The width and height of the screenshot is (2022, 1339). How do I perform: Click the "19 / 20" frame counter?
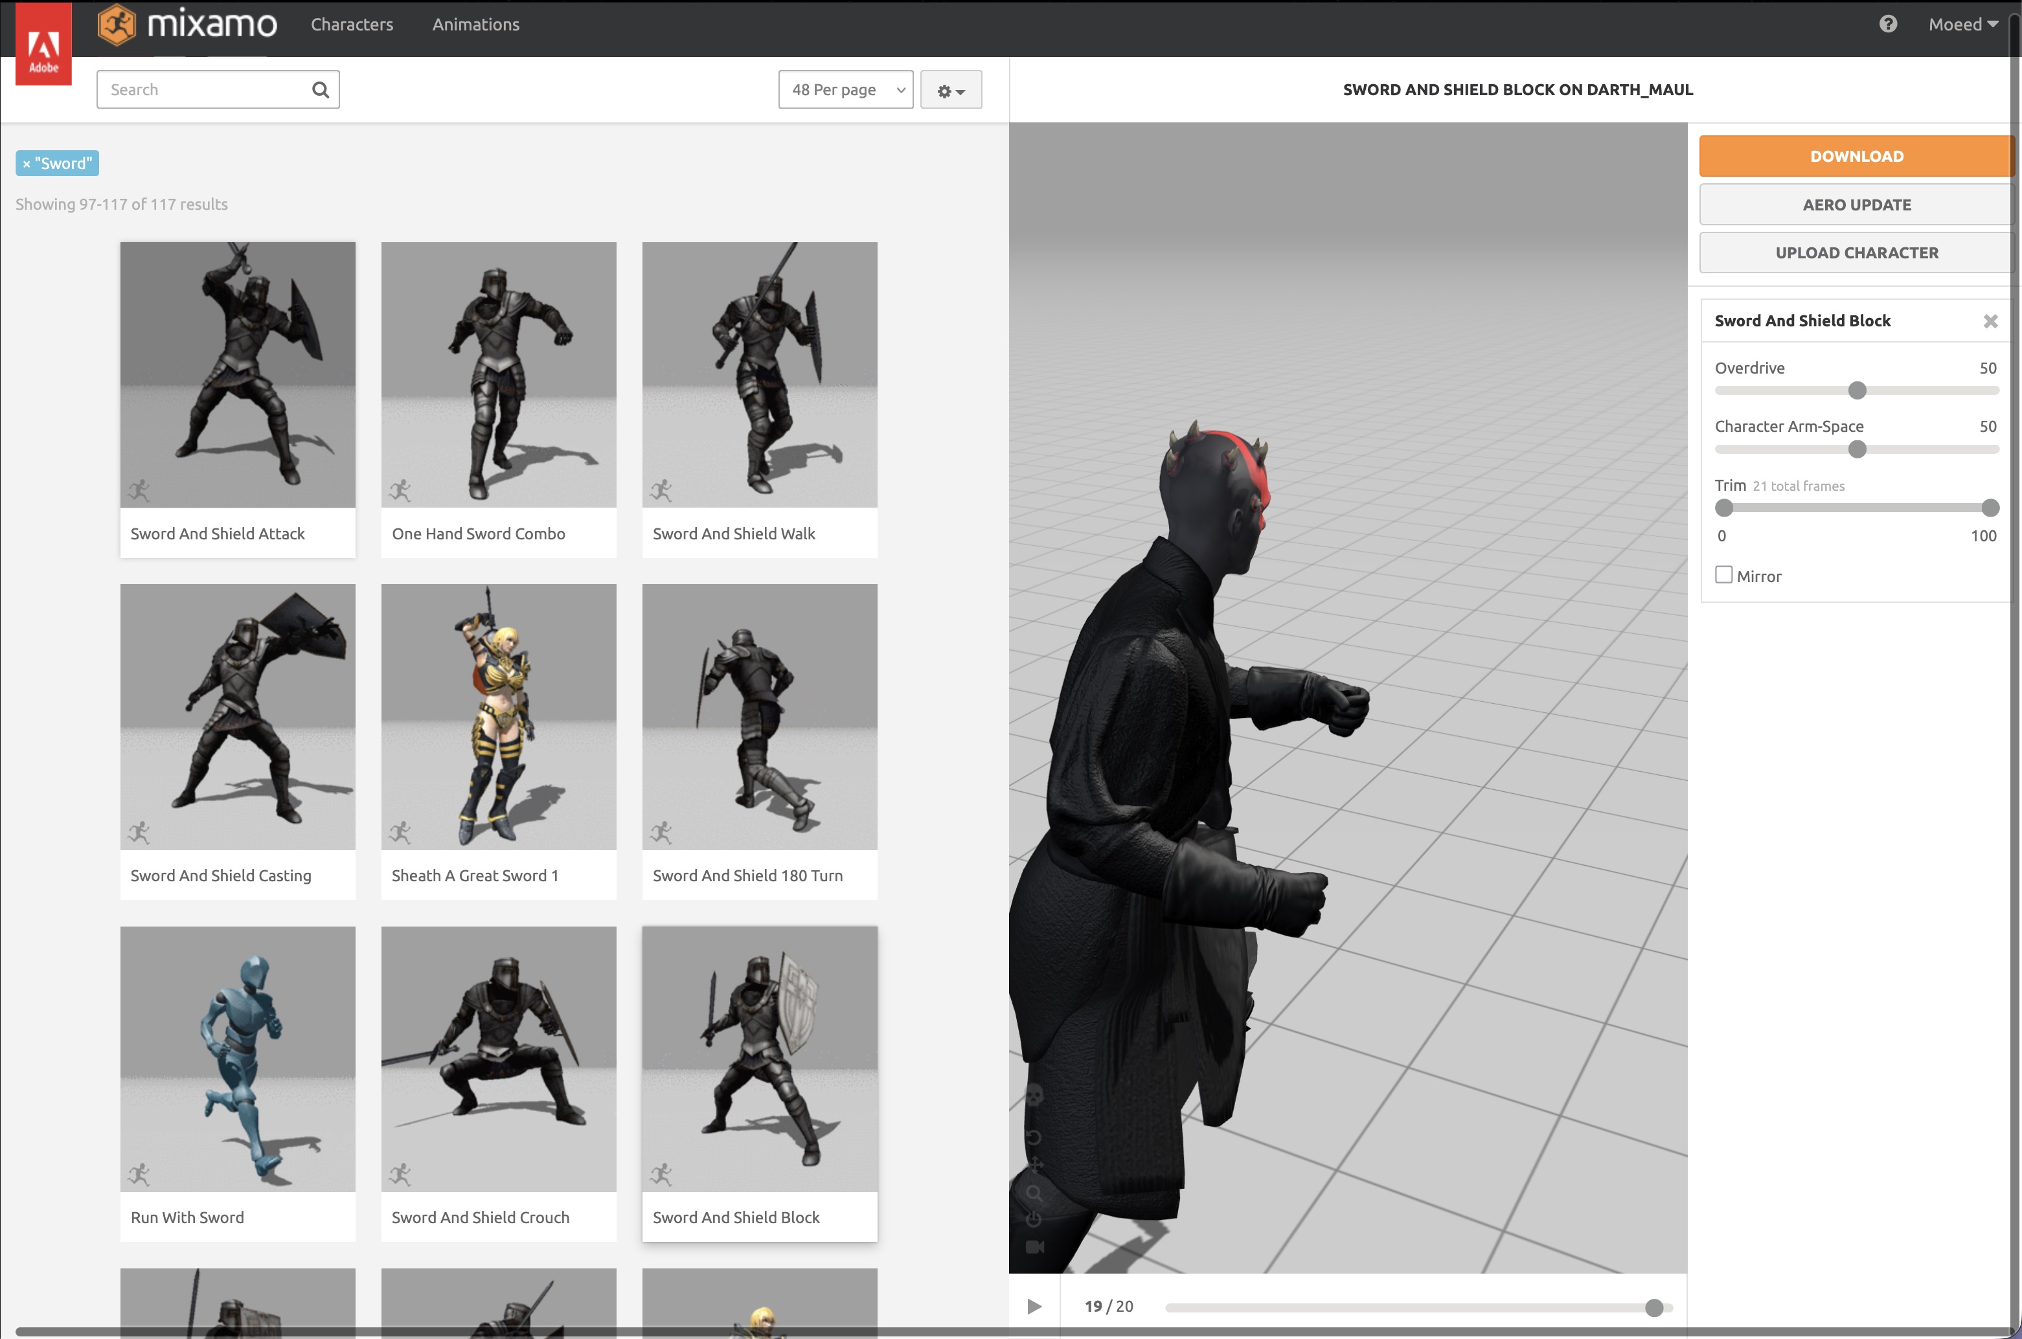click(x=1109, y=1307)
